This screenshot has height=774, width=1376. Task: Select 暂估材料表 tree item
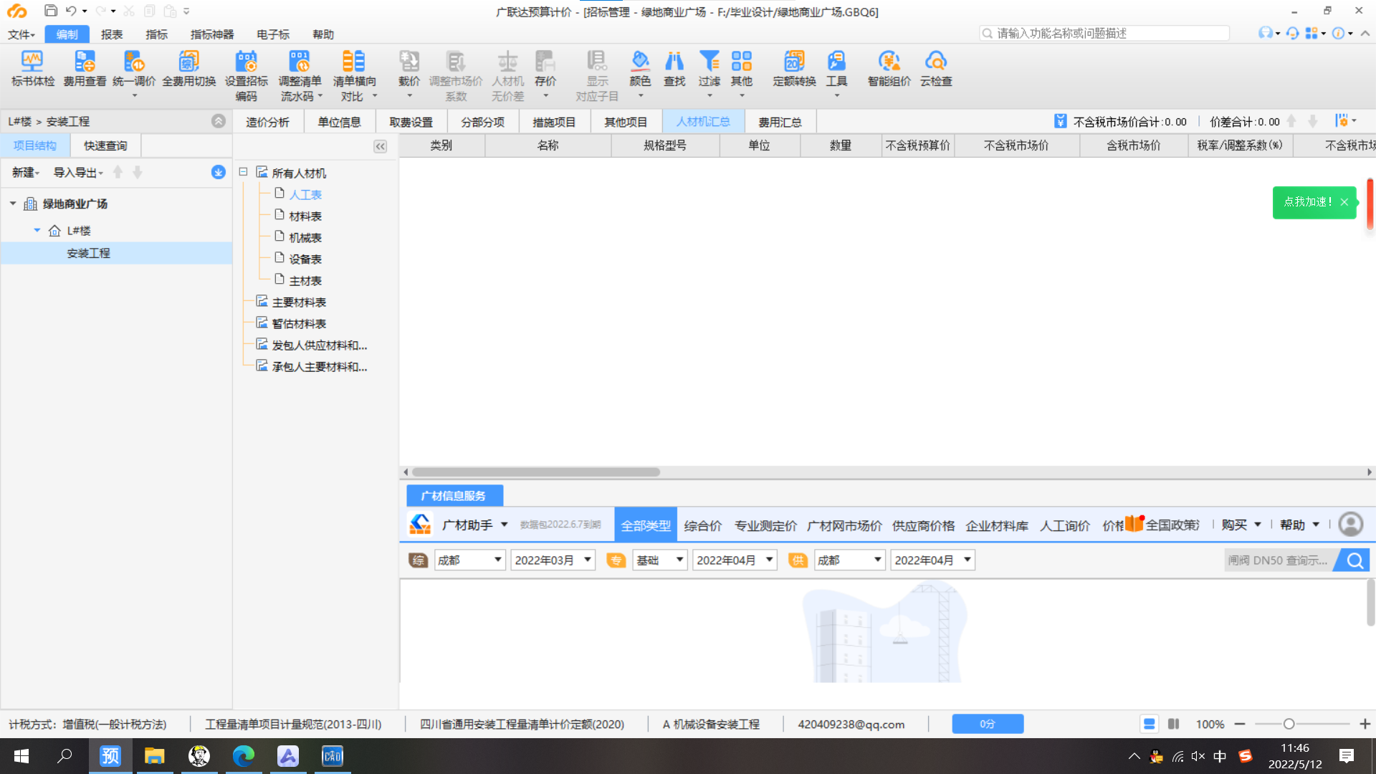coord(299,323)
